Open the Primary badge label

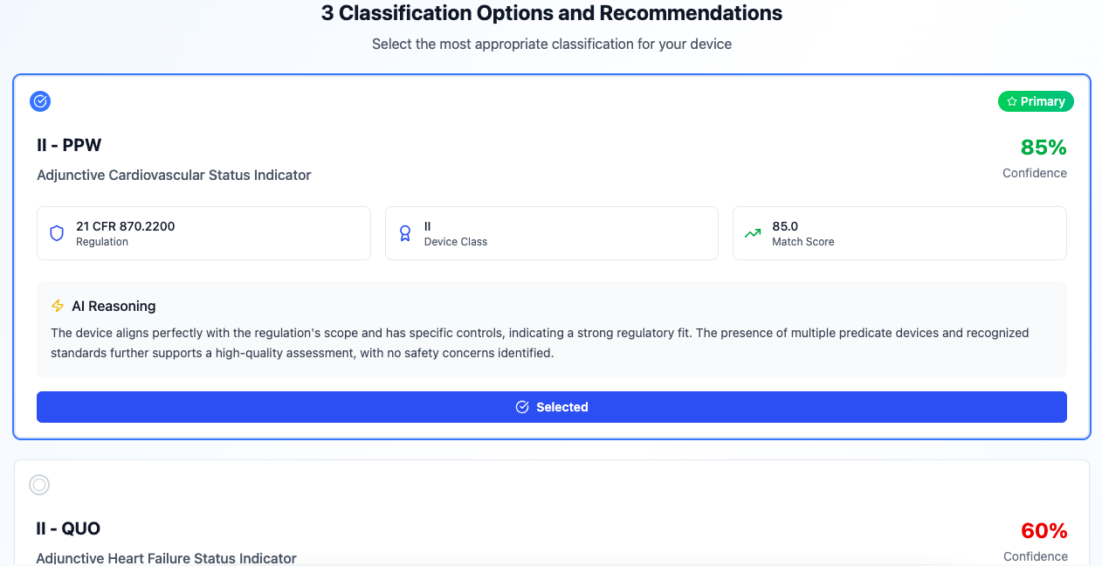tap(1036, 101)
